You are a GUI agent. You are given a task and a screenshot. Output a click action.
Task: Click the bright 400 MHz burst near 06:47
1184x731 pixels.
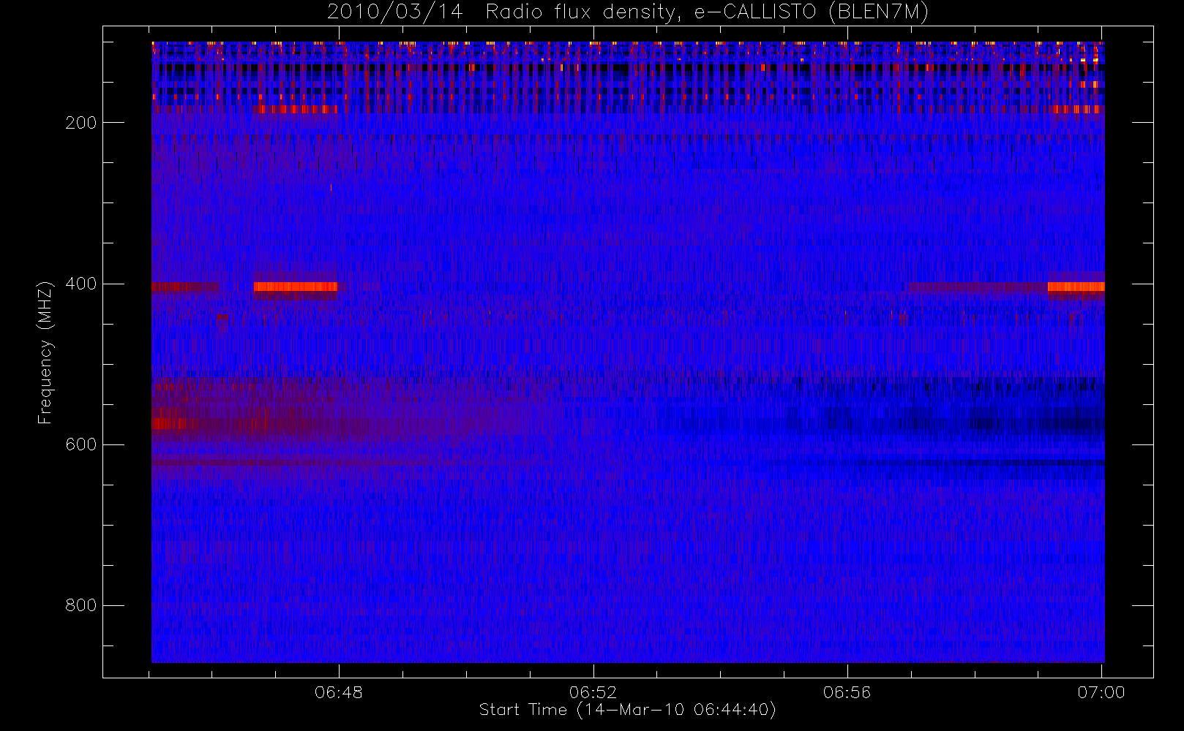tap(296, 287)
